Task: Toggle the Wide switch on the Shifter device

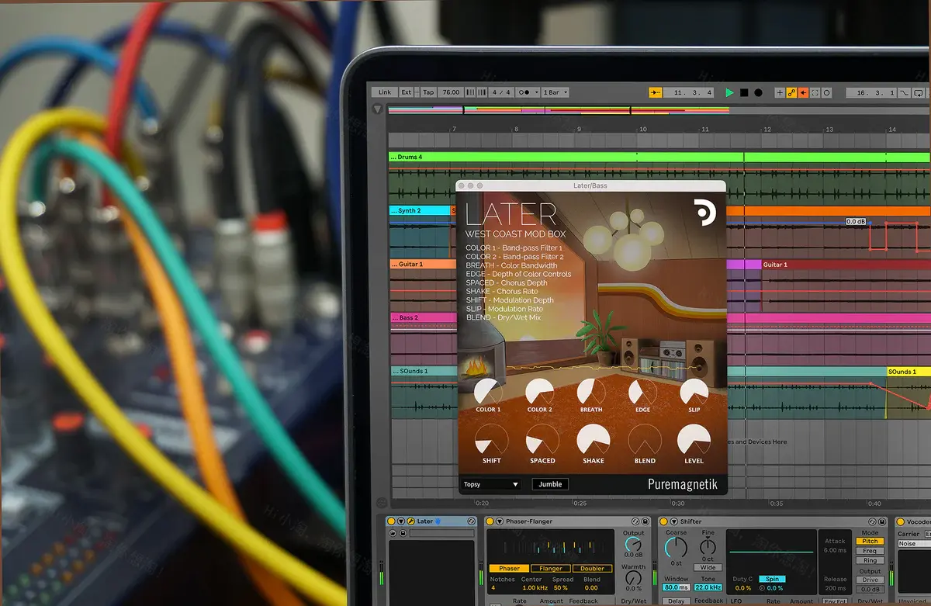Action: point(708,567)
